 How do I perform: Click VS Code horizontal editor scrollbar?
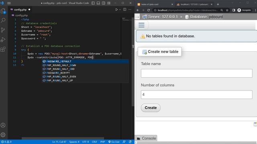point(63,138)
